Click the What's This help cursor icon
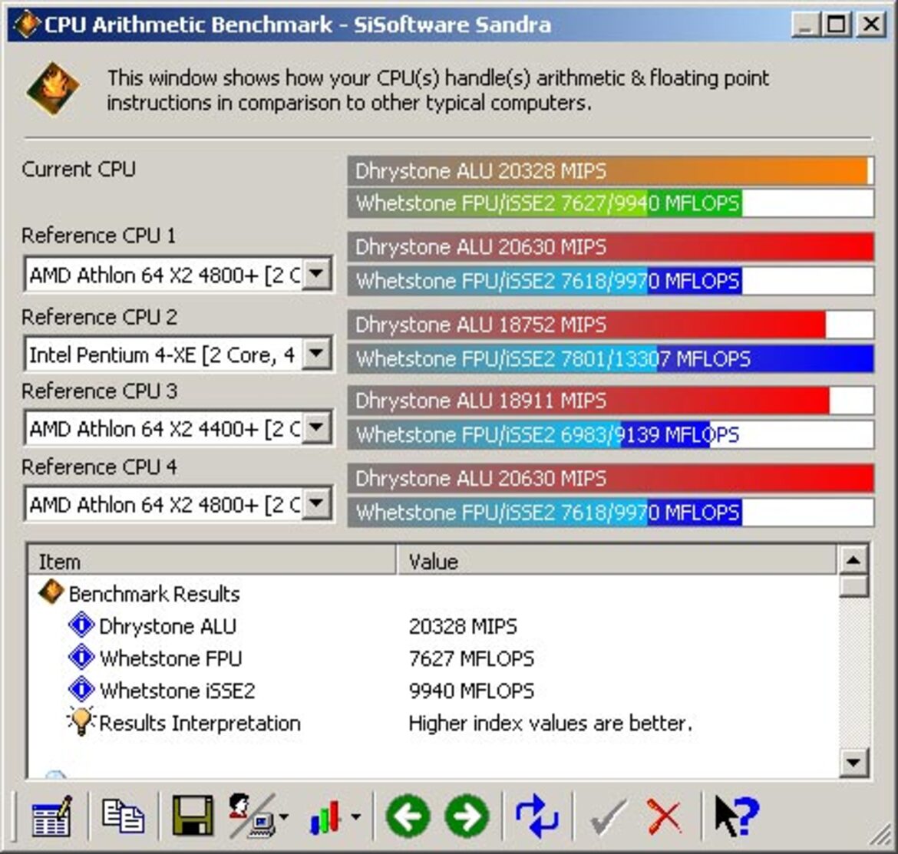Image resolution: width=898 pixels, height=854 pixels. (x=737, y=816)
